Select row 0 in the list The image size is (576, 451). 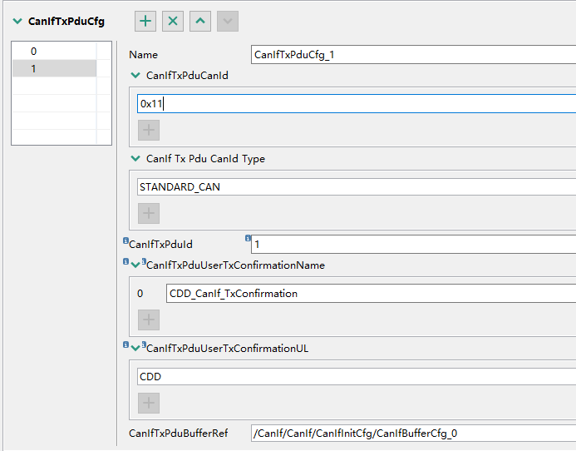(x=54, y=51)
